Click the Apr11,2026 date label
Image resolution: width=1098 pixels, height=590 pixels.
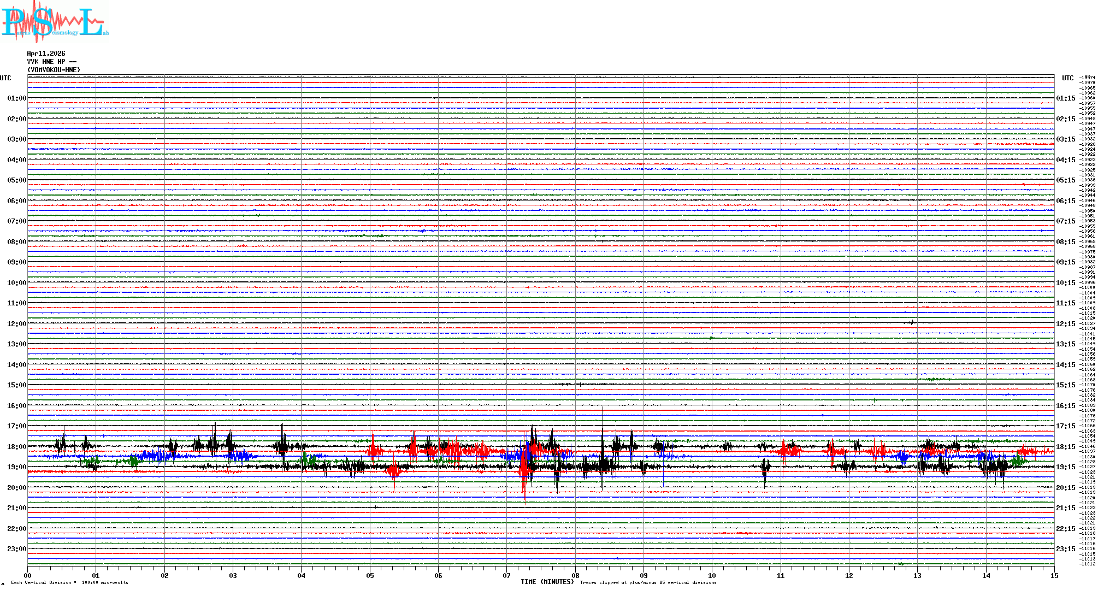[46, 54]
